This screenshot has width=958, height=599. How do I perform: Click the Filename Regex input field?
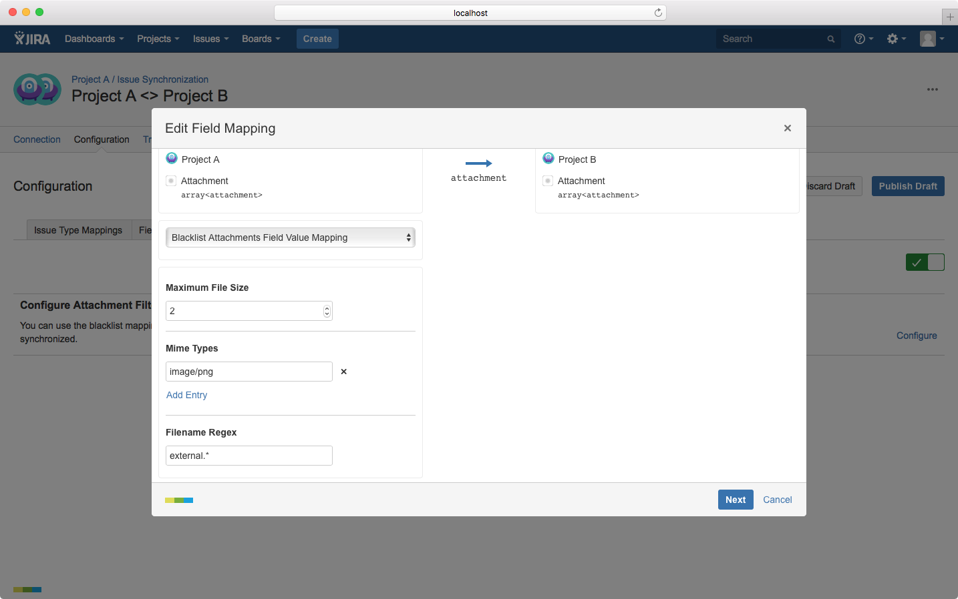pos(249,456)
